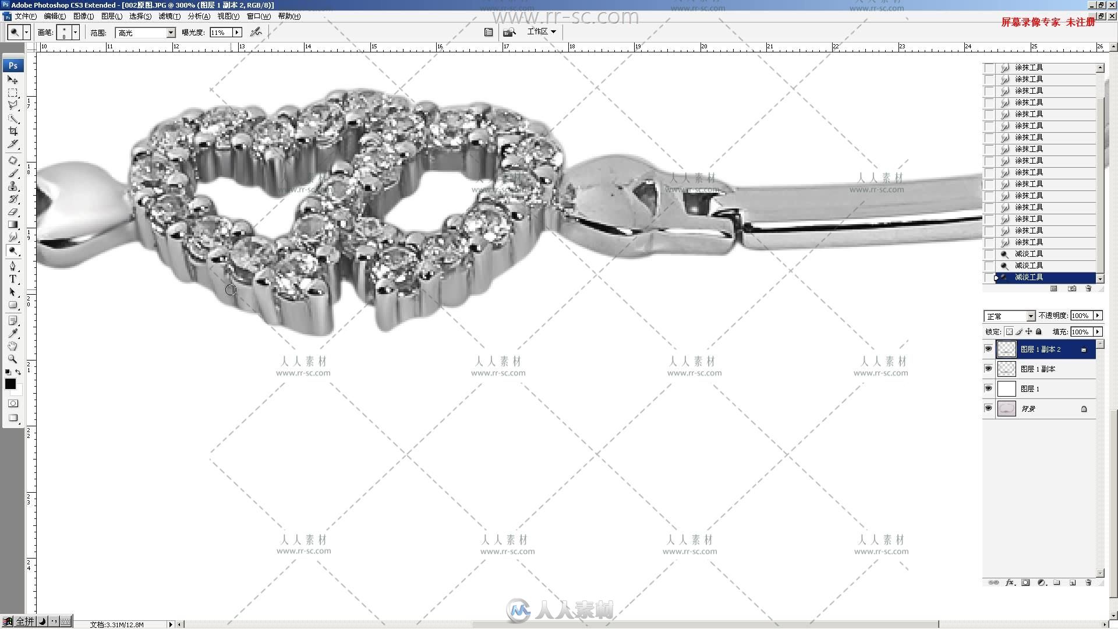
Task: Change the screen mode
Action: [x=13, y=418]
